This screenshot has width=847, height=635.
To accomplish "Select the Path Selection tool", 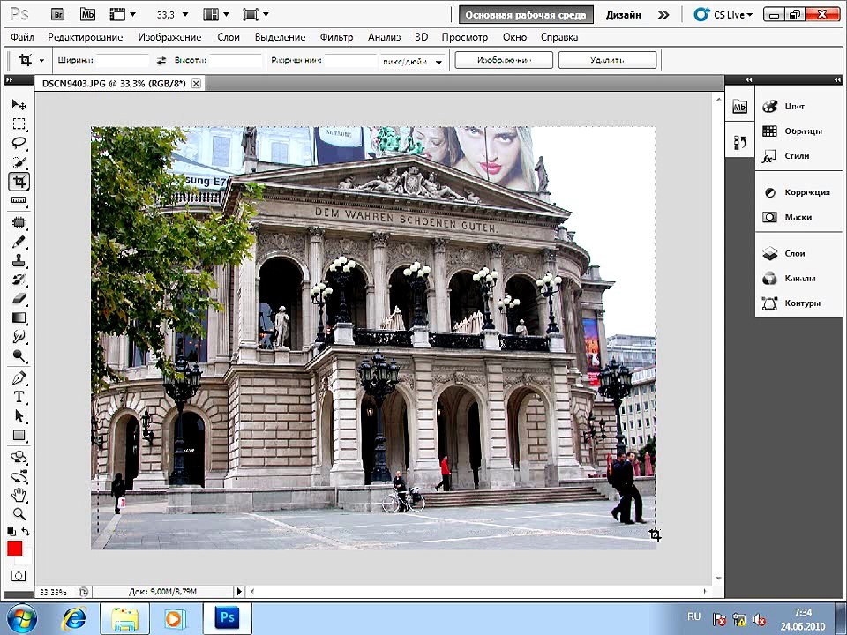I will pyautogui.click(x=19, y=415).
